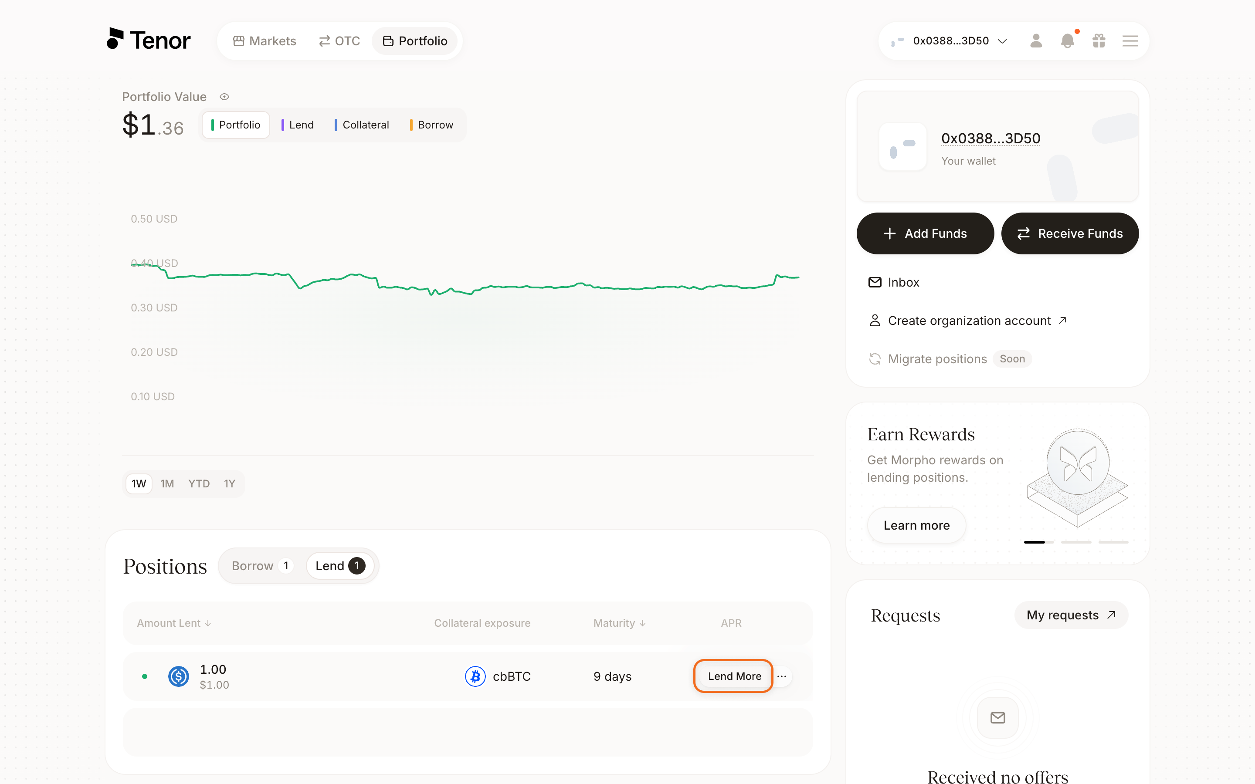Click the arrows icon on Receive Funds
This screenshot has height=784, width=1255.
click(1023, 233)
